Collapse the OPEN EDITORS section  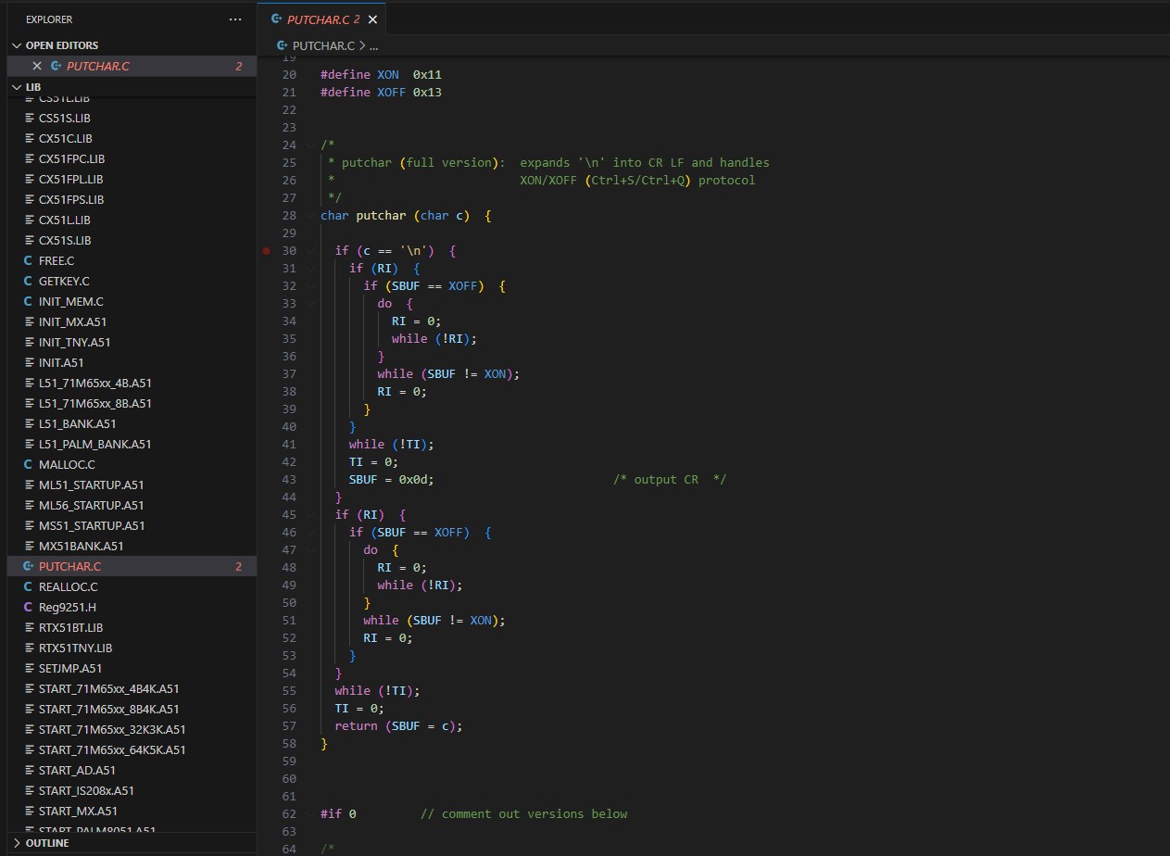(16, 45)
